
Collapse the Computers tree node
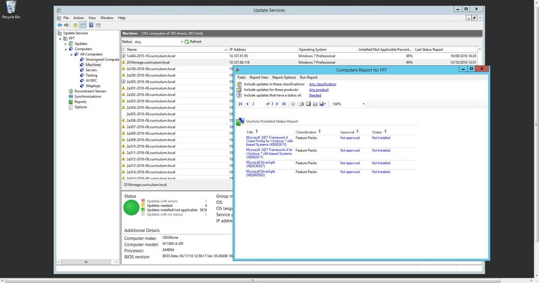pyautogui.click(x=65, y=49)
